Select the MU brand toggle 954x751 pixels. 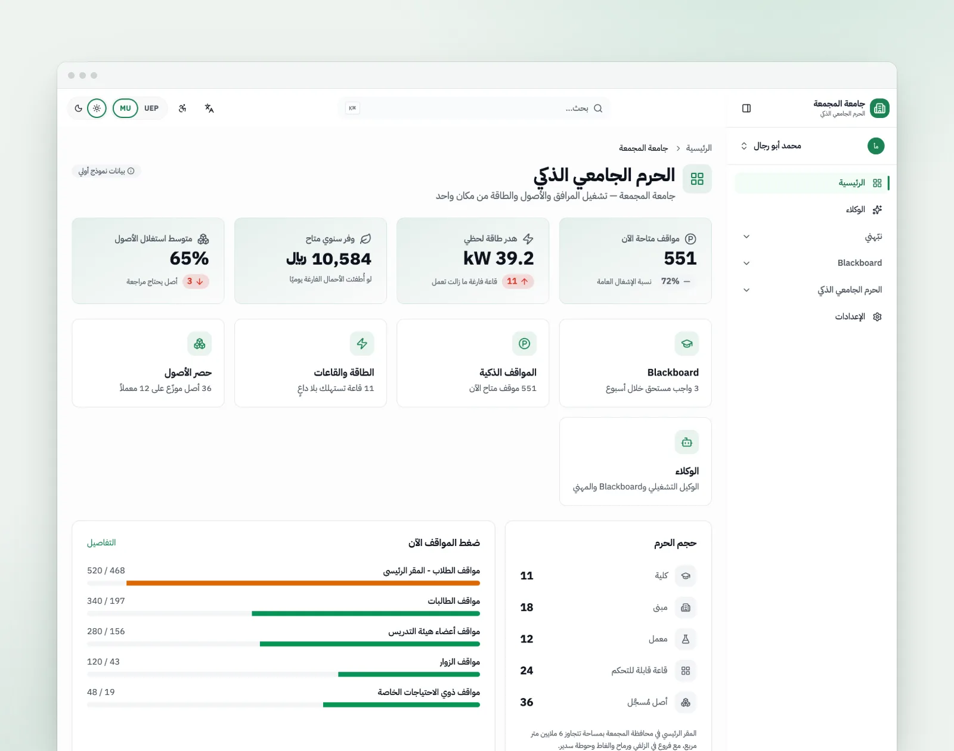[x=125, y=108]
